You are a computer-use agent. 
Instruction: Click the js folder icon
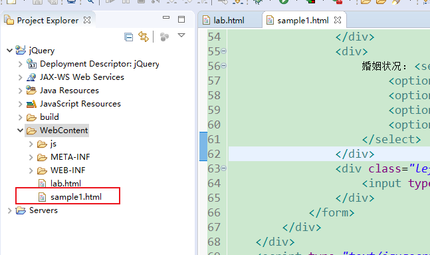tap(42, 144)
